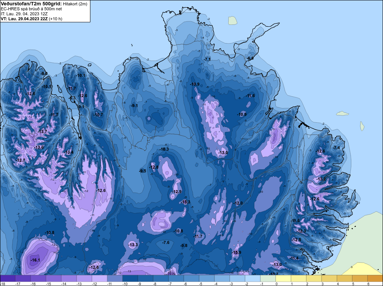Click the -15.3 temperature label
Image resolution: width=383 pixels, height=286 pixels.
(185, 202)
